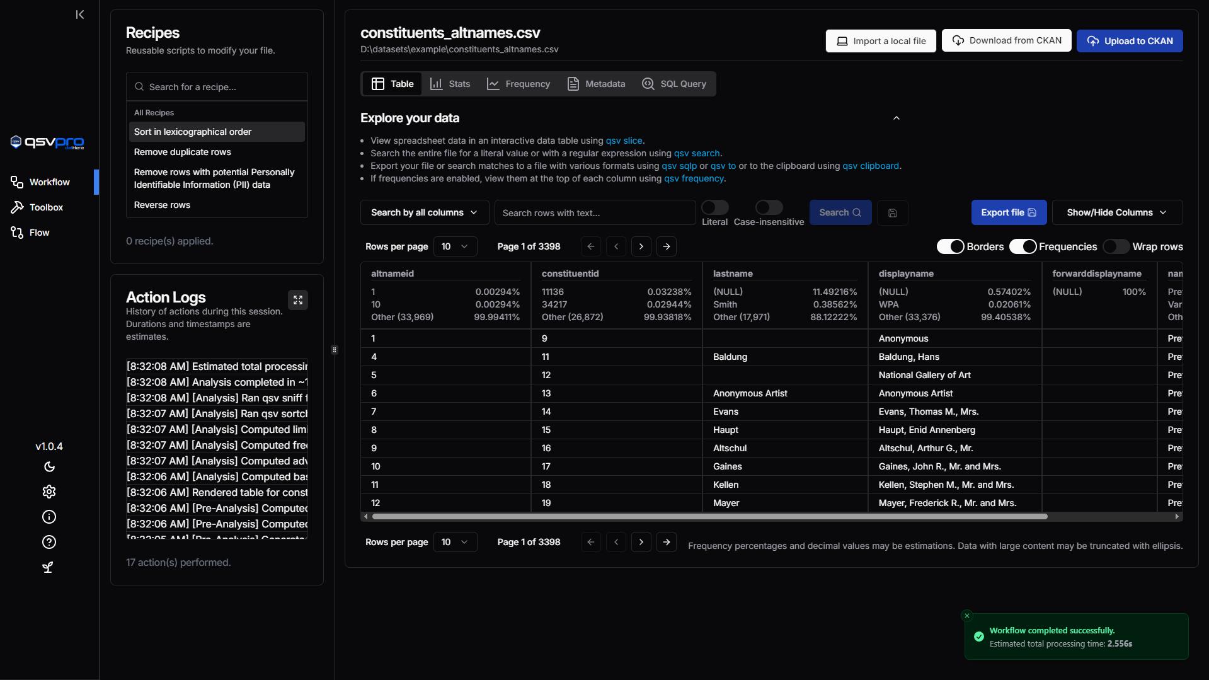
Task: Click the Upload to CKAN button
Action: (x=1129, y=41)
